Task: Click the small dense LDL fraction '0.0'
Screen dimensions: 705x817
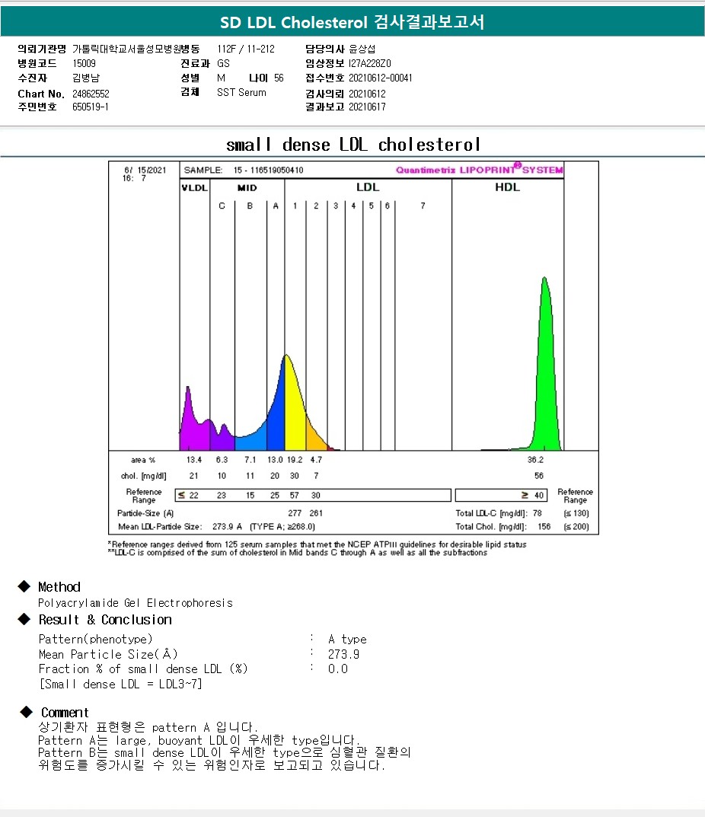Action: 337,669
